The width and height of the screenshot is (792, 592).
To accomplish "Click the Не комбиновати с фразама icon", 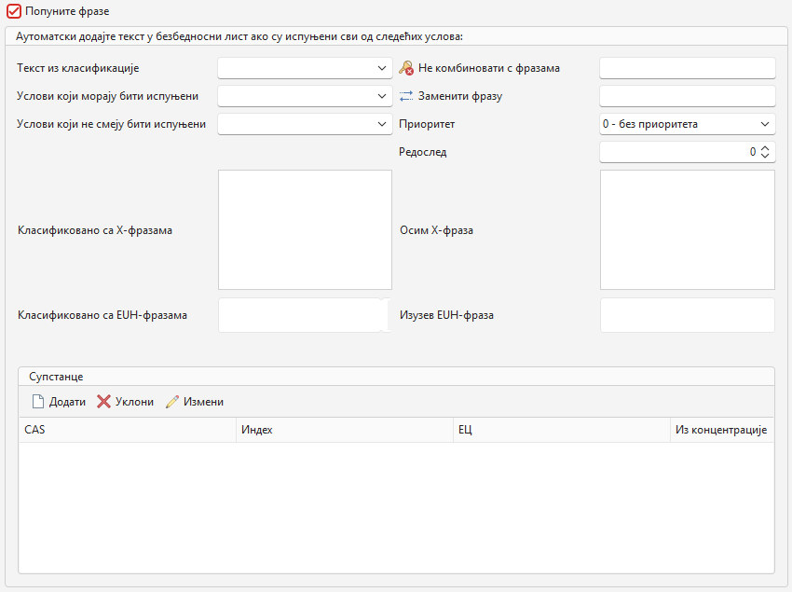I will tap(406, 68).
